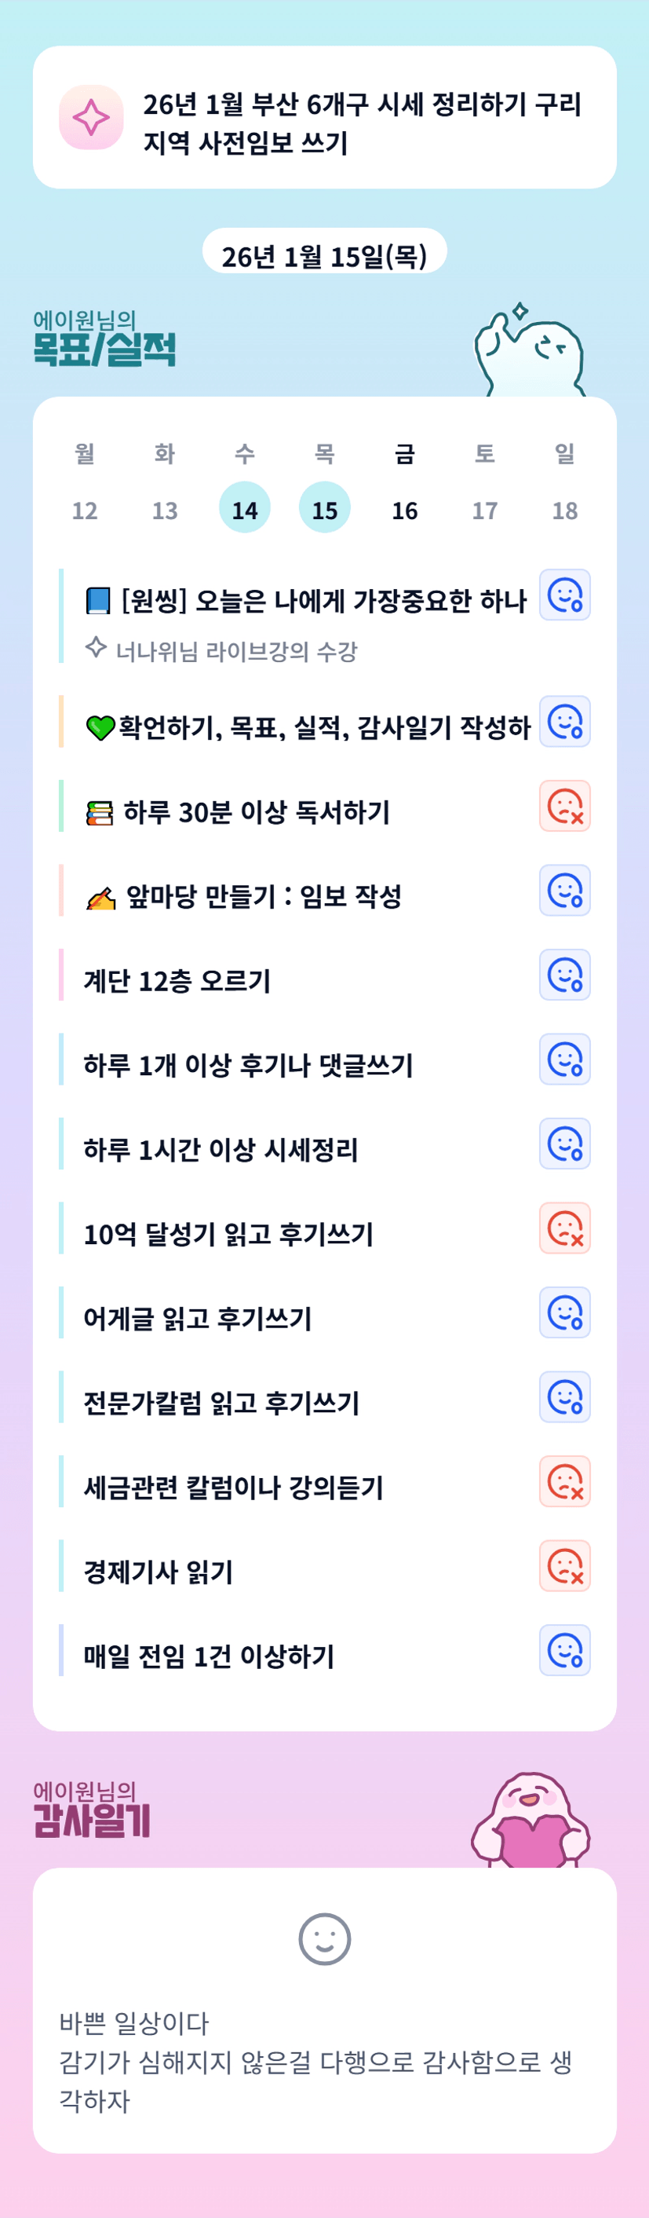Screen dimensions: 649x2218
Task: Click the gratitude diary text entry
Action: pyautogui.click(x=315, y=2061)
